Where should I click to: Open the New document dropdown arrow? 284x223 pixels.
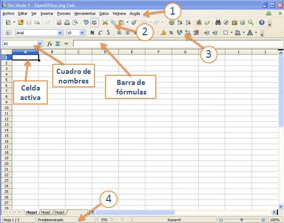pos(14,23)
